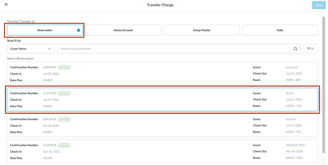Viewport: 328px width, 165px height.
Task: Click the Next button
Action: click(x=319, y=5)
